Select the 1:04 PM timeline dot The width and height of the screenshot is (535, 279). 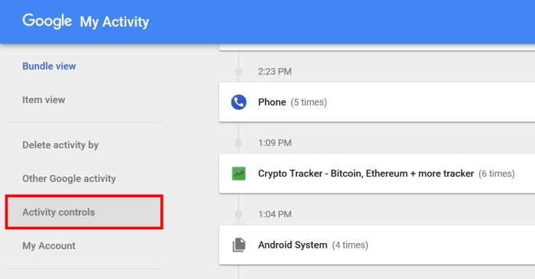point(238,214)
